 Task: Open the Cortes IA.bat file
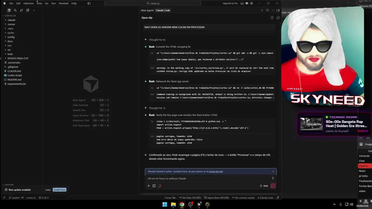pos(22,75)
